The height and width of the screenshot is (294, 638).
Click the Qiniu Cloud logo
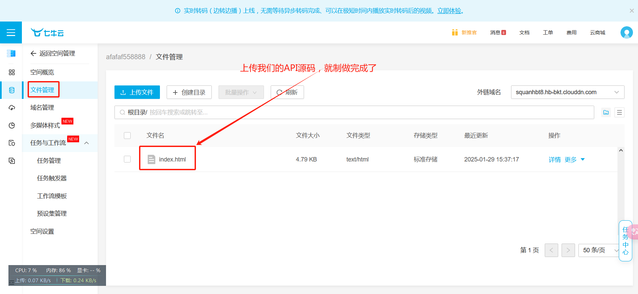click(47, 33)
